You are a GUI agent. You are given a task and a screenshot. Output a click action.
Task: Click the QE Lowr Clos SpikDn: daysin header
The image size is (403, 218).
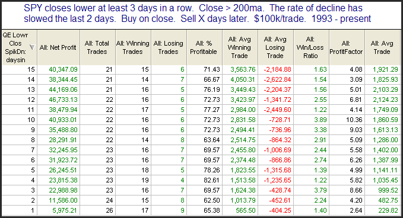tap(19, 47)
